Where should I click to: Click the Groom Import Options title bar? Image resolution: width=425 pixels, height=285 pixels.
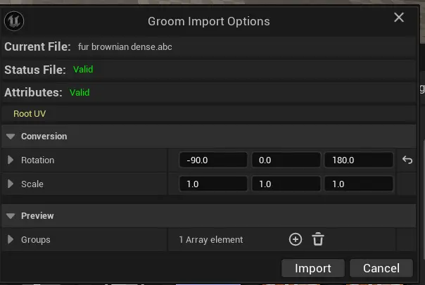click(208, 21)
